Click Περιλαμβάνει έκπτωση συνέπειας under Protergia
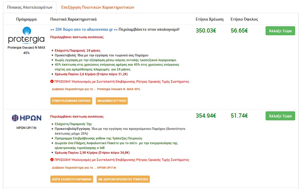 point(77,37)
